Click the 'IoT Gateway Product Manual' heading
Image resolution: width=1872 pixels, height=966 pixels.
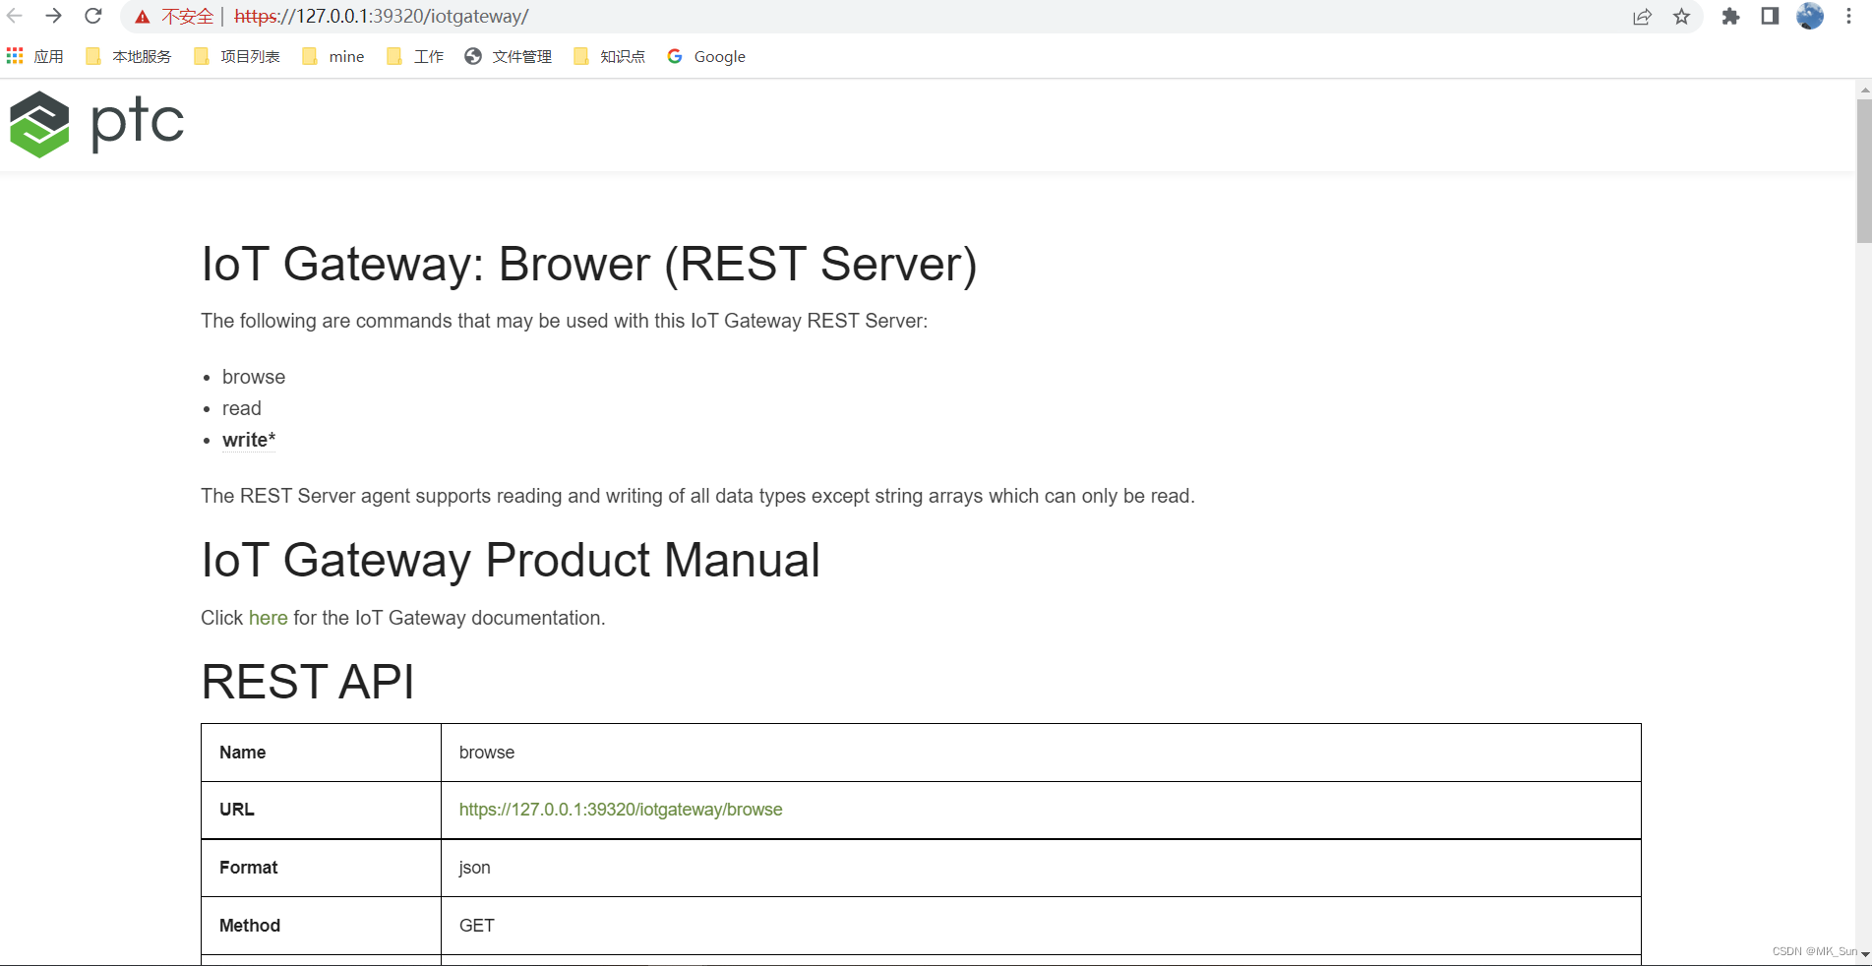tap(511, 560)
